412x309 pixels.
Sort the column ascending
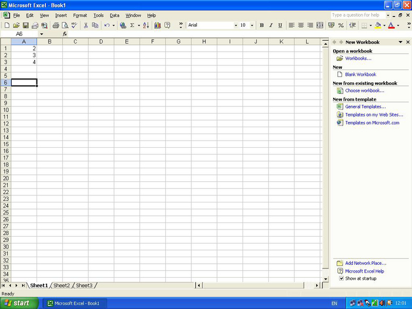click(x=146, y=25)
